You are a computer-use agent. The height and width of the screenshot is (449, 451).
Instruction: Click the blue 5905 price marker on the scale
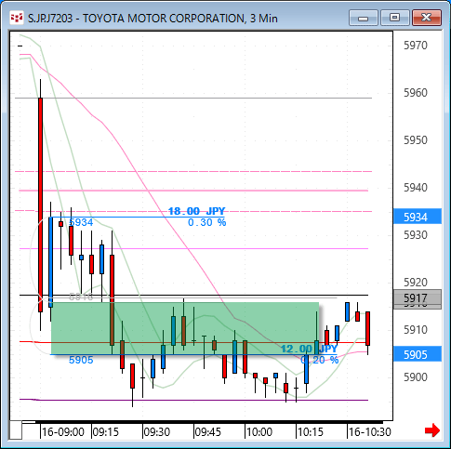(x=418, y=354)
